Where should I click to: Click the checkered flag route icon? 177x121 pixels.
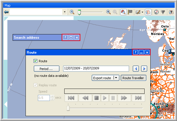pyautogui.click(x=130, y=12)
